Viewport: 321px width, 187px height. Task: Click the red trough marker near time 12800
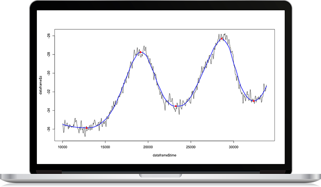[x=86, y=128]
